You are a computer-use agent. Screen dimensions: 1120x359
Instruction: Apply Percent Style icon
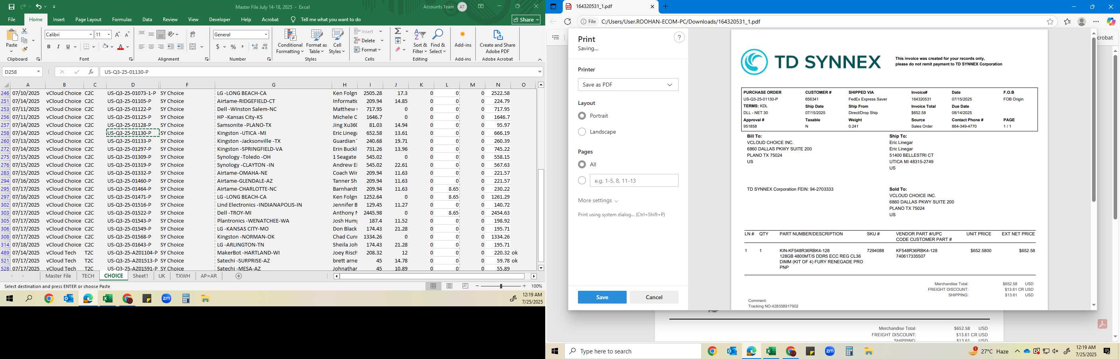tap(233, 47)
